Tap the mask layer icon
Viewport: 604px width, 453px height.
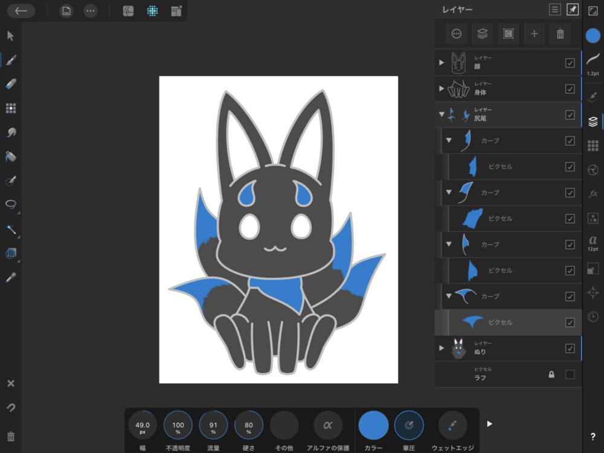[509, 34]
